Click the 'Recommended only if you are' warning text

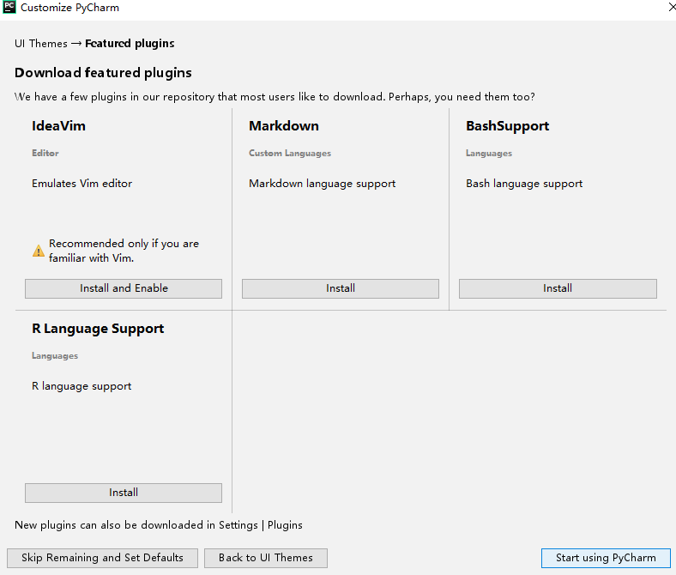124,244
